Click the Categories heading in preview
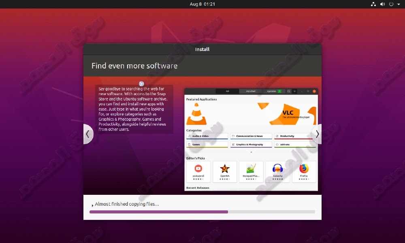 [194, 130]
